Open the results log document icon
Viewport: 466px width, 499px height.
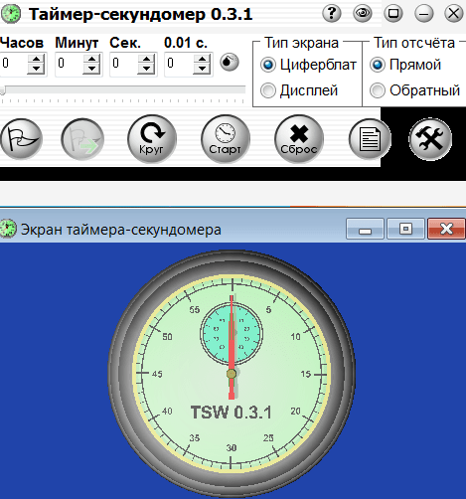(x=370, y=139)
